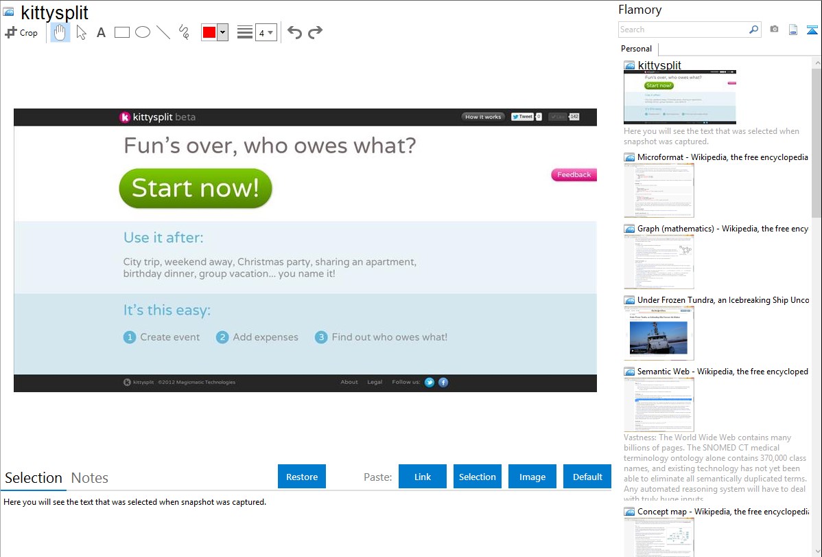Screen dimensions: 822x557
Task: Click the Under Frozen Tundra entry icon
Action: pos(630,300)
